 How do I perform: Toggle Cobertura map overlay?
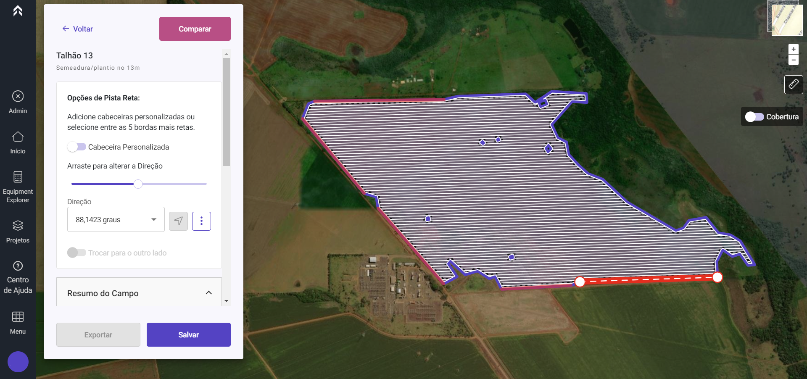point(754,116)
